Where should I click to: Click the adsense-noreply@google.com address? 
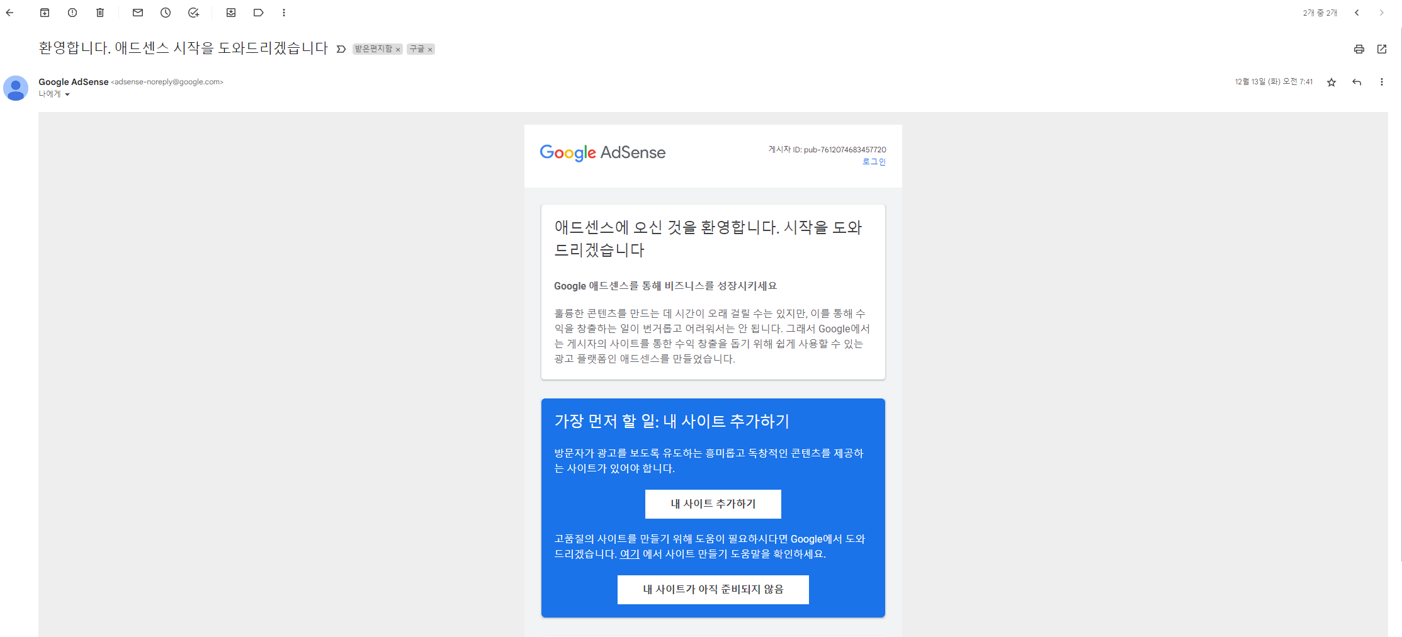[167, 82]
